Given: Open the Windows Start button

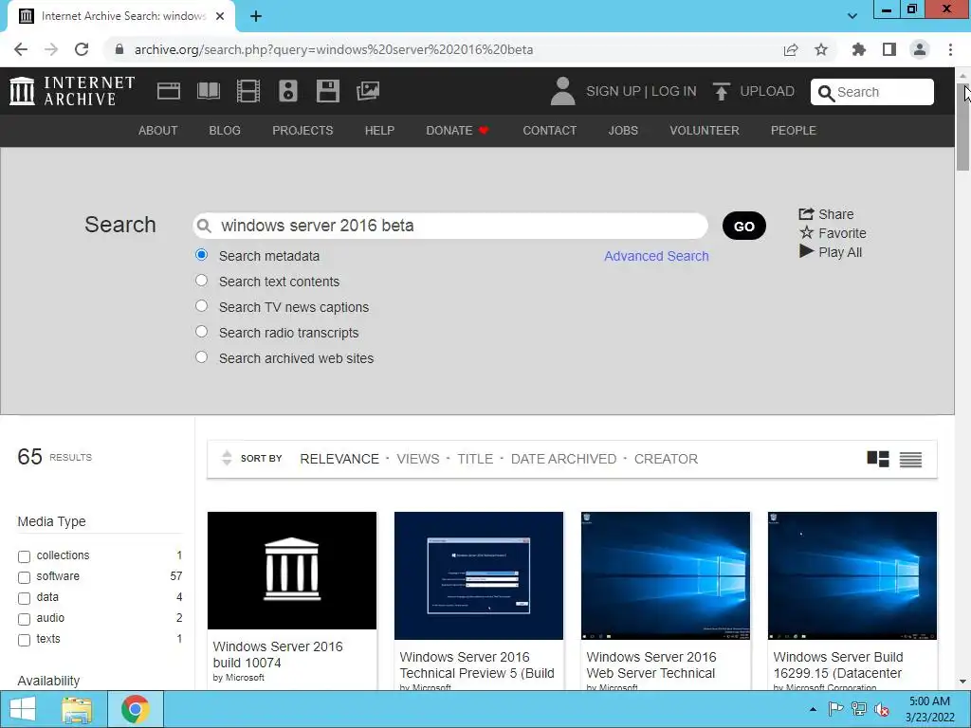Looking at the screenshot, I should [23, 709].
